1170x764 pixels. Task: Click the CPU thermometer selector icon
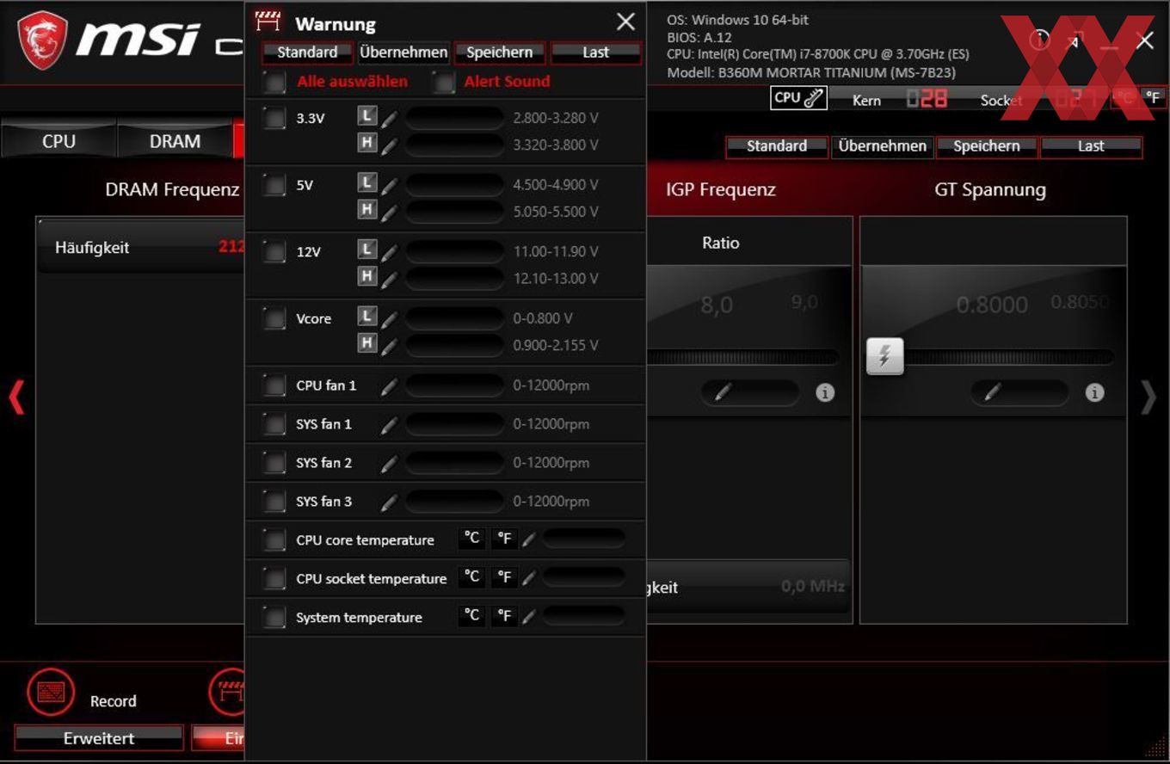coord(798,98)
